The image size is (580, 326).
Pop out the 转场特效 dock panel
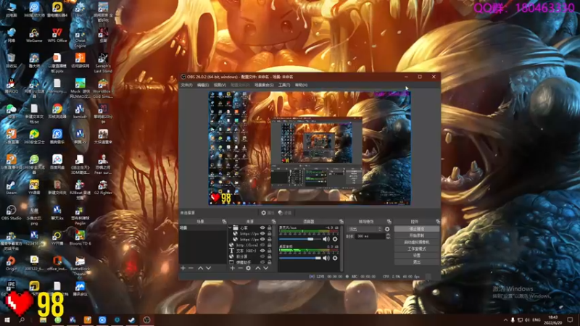pos(389,222)
